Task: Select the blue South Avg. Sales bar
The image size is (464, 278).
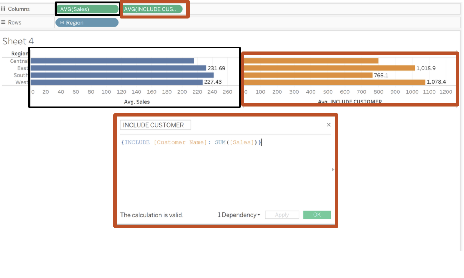Action: (x=122, y=75)
